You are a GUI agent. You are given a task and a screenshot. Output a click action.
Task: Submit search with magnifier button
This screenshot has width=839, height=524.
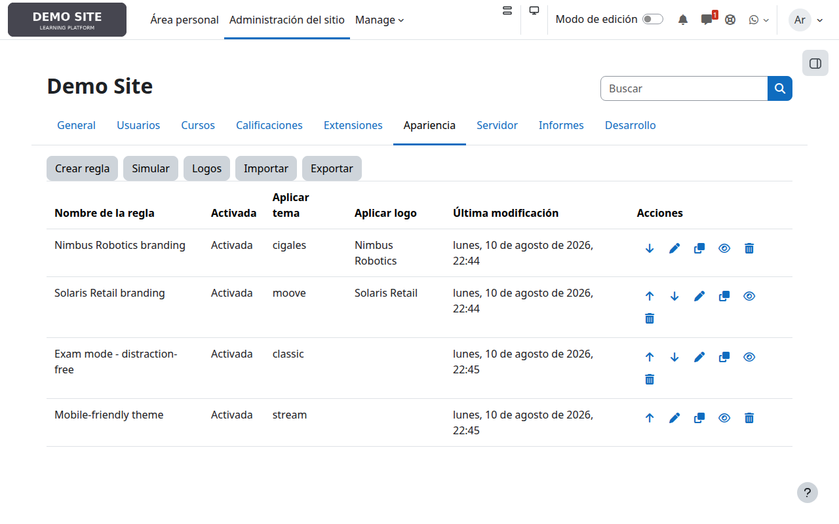(780, 88)
